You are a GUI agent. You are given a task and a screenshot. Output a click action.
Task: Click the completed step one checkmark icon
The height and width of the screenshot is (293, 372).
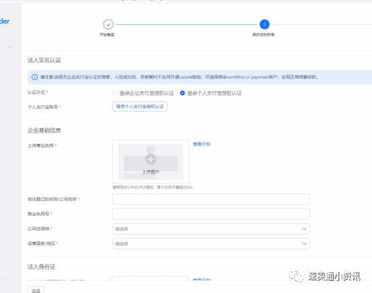point(108,24)
